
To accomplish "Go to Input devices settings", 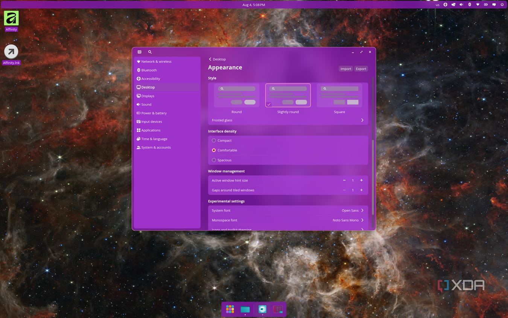I will pyautogui.click(x=167, y=122).
